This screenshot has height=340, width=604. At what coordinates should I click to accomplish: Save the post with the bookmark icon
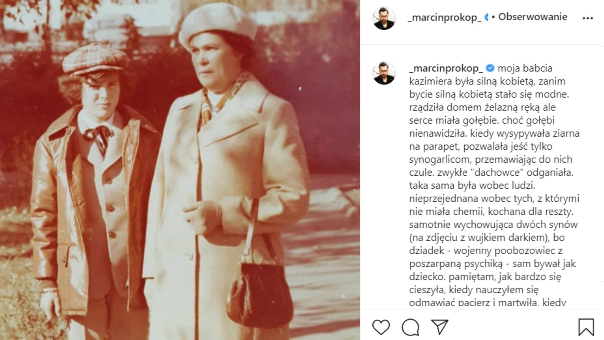pyautogui.click(x=586, y=327)
